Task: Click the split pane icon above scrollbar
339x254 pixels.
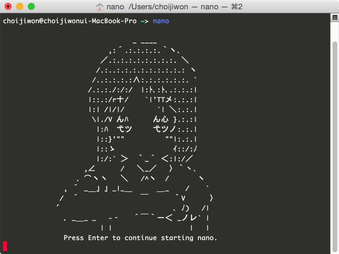Action: click(335, 17)
